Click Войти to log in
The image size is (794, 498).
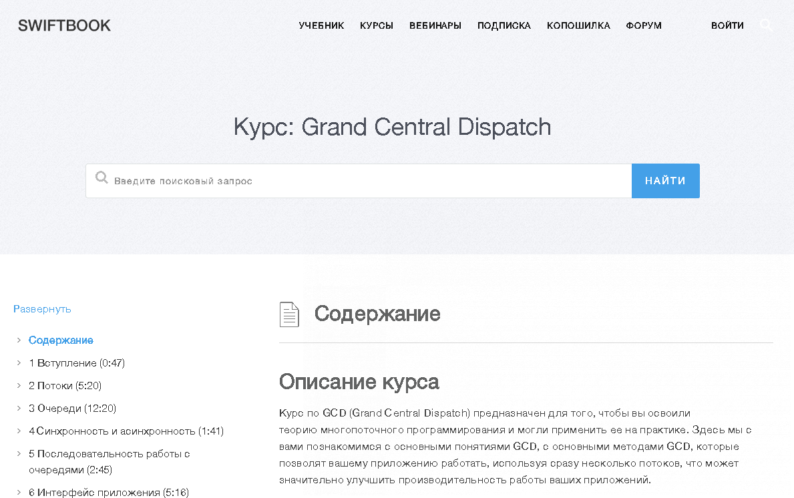tap(727, 26)
